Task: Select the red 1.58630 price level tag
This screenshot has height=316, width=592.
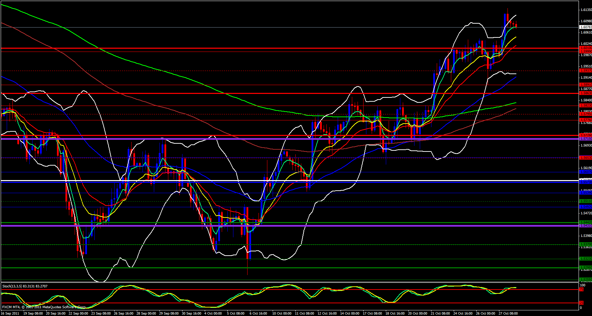Action: (x=585, y=93)
